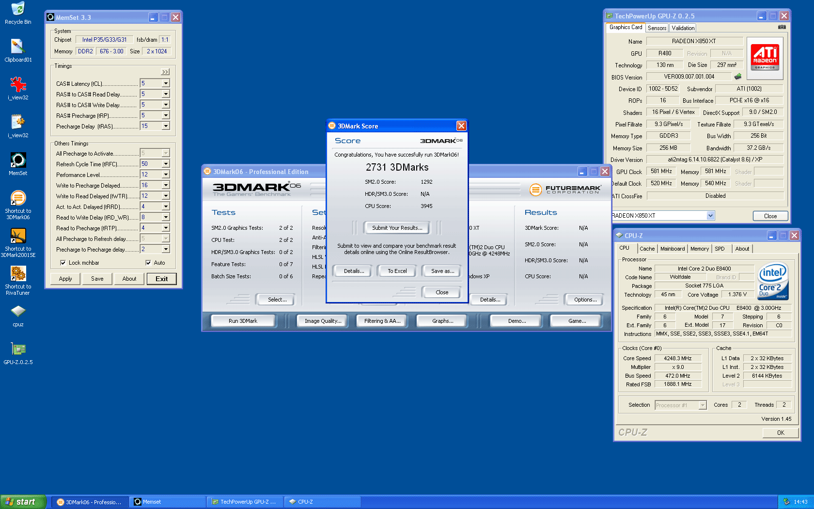Click the Demo... button
This screenshot has height=509, width=814.
[x=517, y=321]
